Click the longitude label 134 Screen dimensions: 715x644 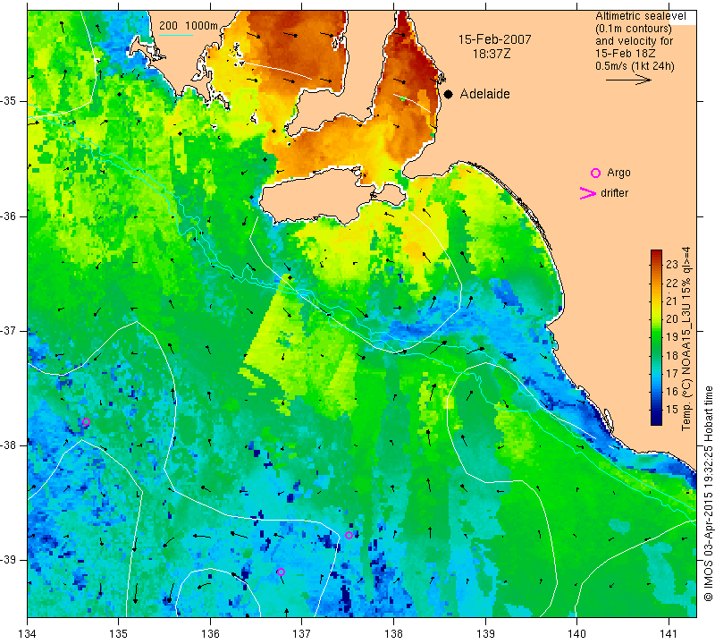28,633
